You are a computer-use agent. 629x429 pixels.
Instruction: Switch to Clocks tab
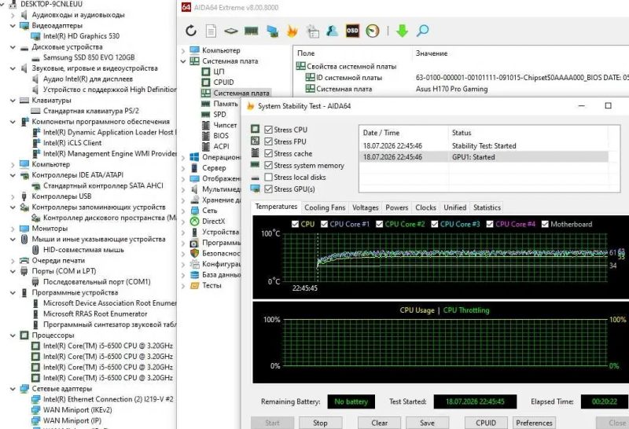coord(425,207)
